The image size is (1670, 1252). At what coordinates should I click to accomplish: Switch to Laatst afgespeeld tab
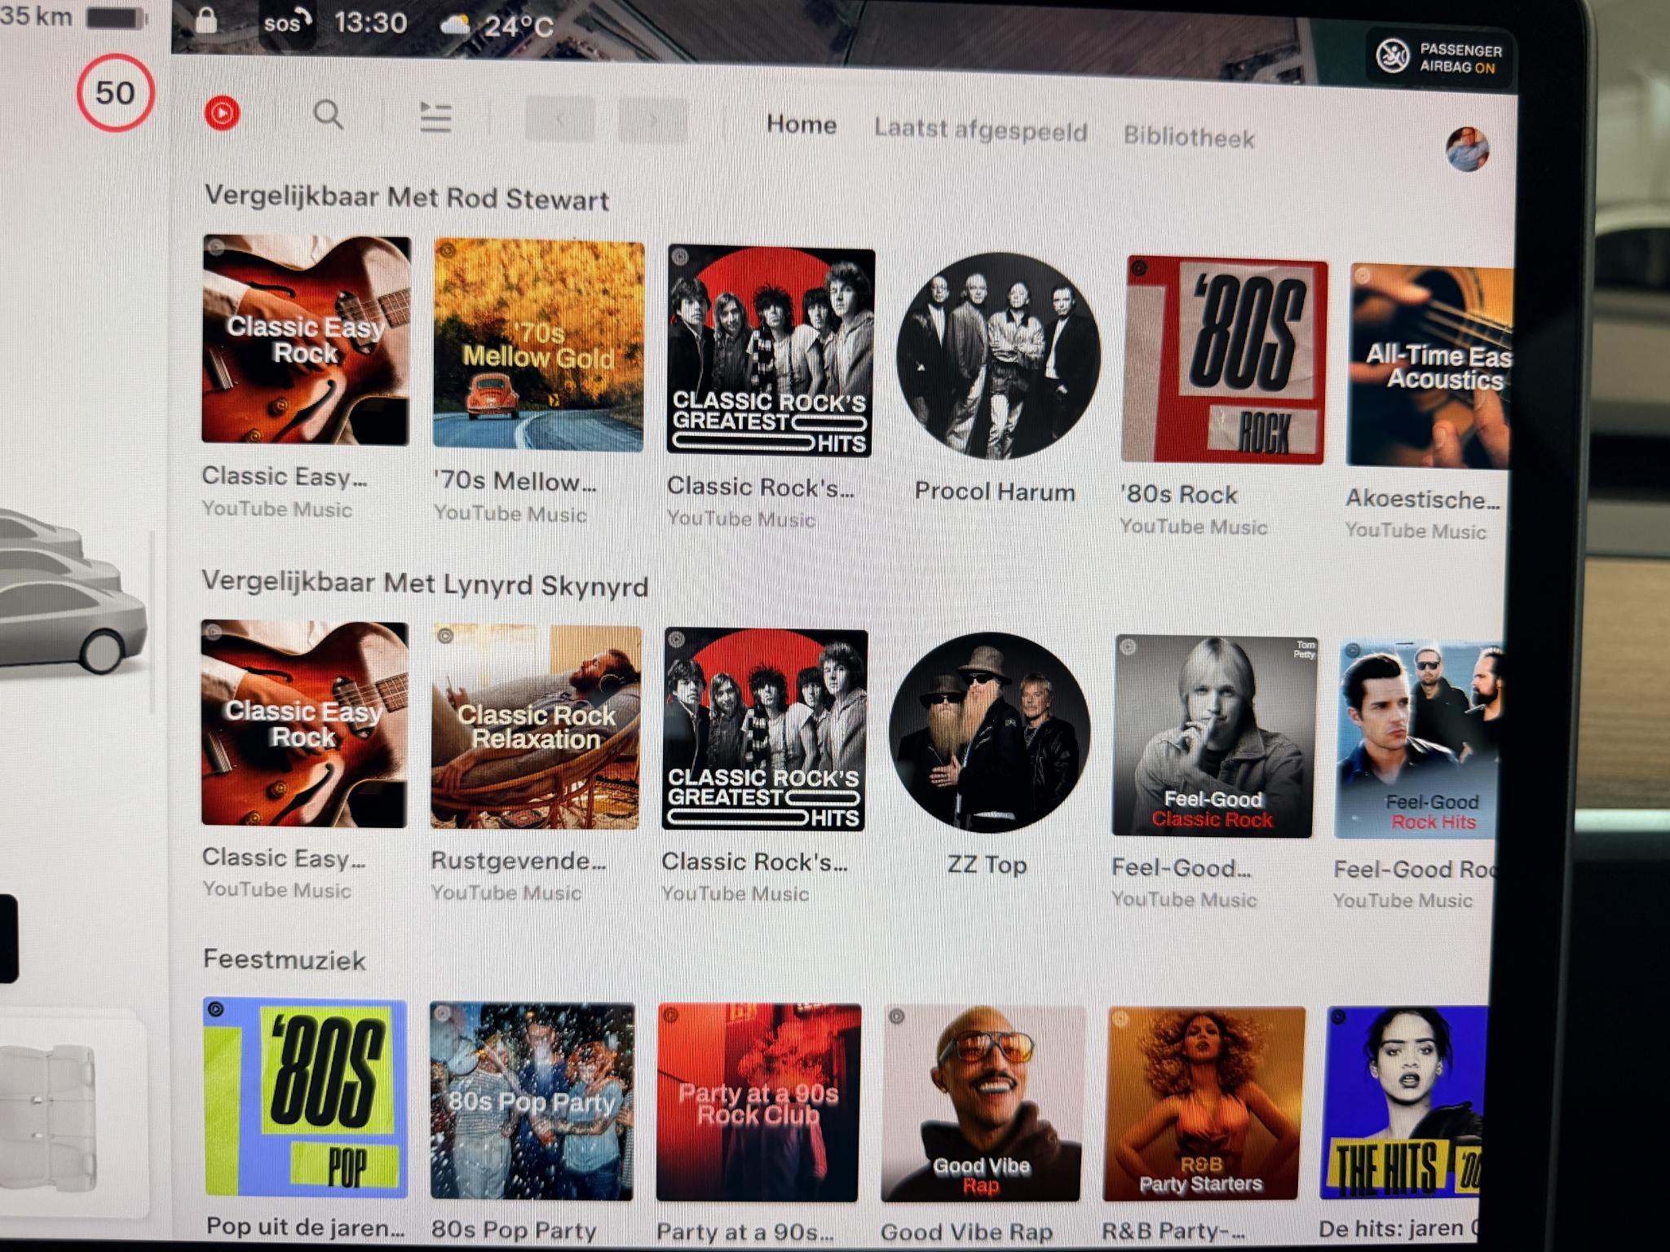(x=981, y=130)
